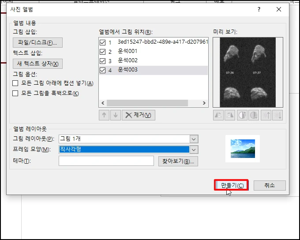Click the help question mark icon
The width and height of the screenshot is (300, 240).
click(x=259, y=9)
